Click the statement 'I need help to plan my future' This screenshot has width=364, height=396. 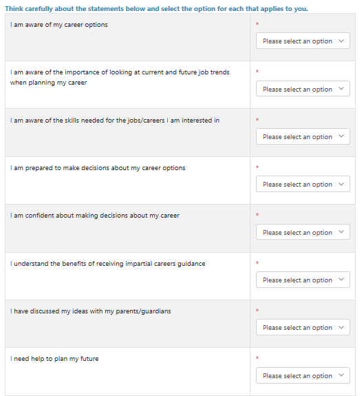(54, 359)
